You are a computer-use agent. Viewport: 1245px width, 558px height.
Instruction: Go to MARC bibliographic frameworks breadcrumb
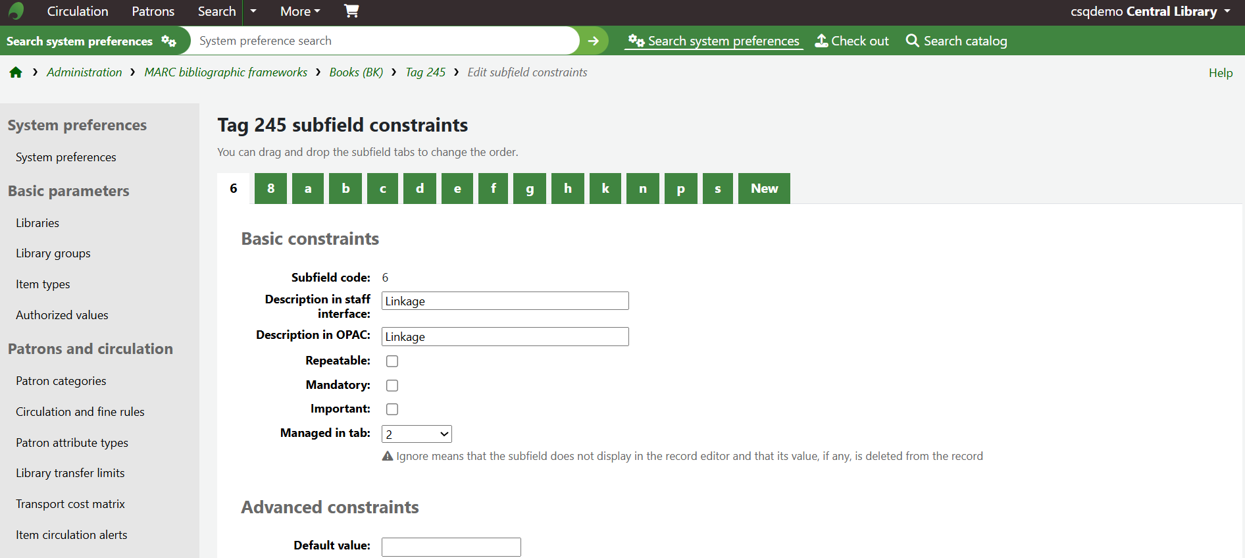[x=226, y=72]
